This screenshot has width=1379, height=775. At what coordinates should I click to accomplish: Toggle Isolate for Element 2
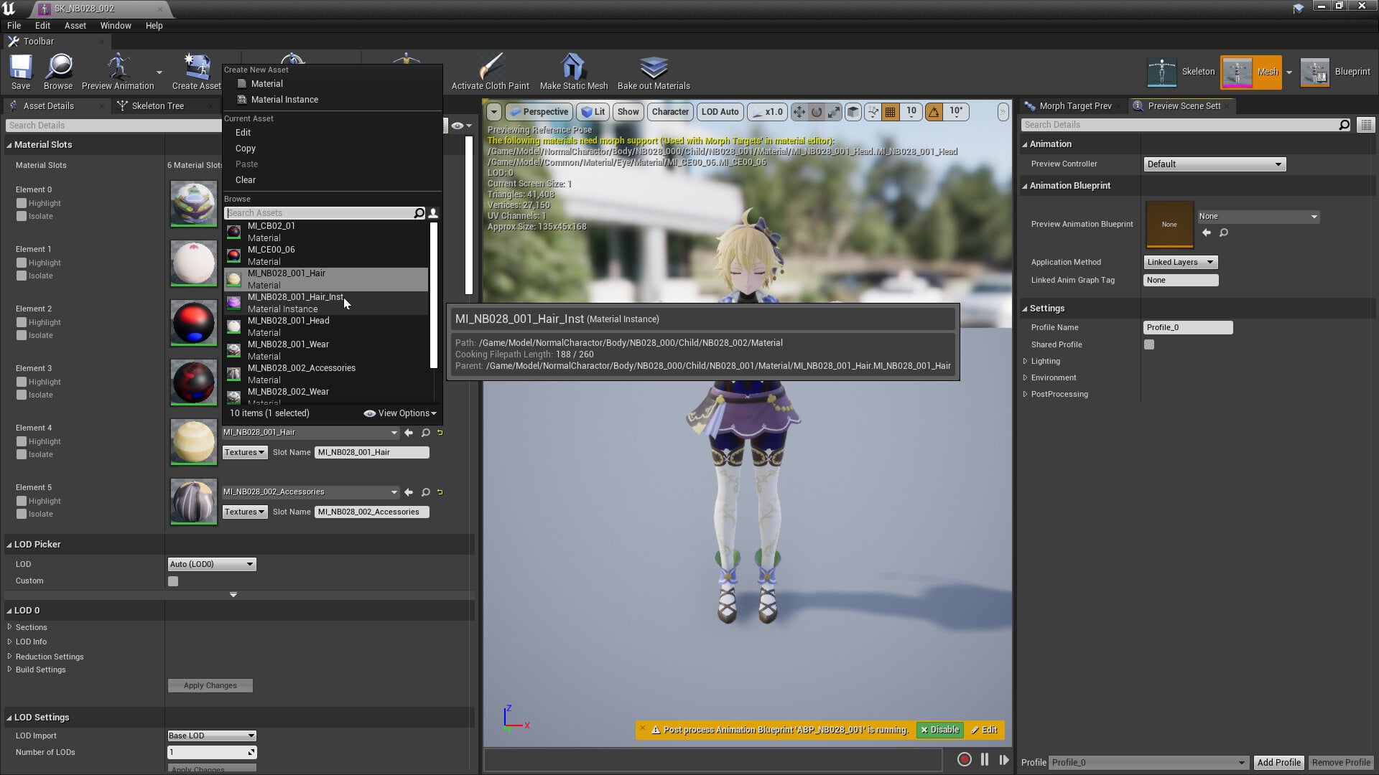point(22,335)
